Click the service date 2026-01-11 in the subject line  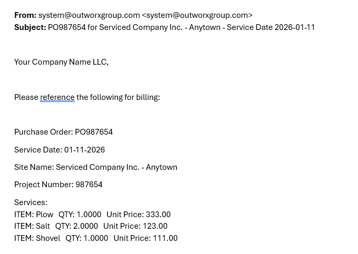pos(294,27)
